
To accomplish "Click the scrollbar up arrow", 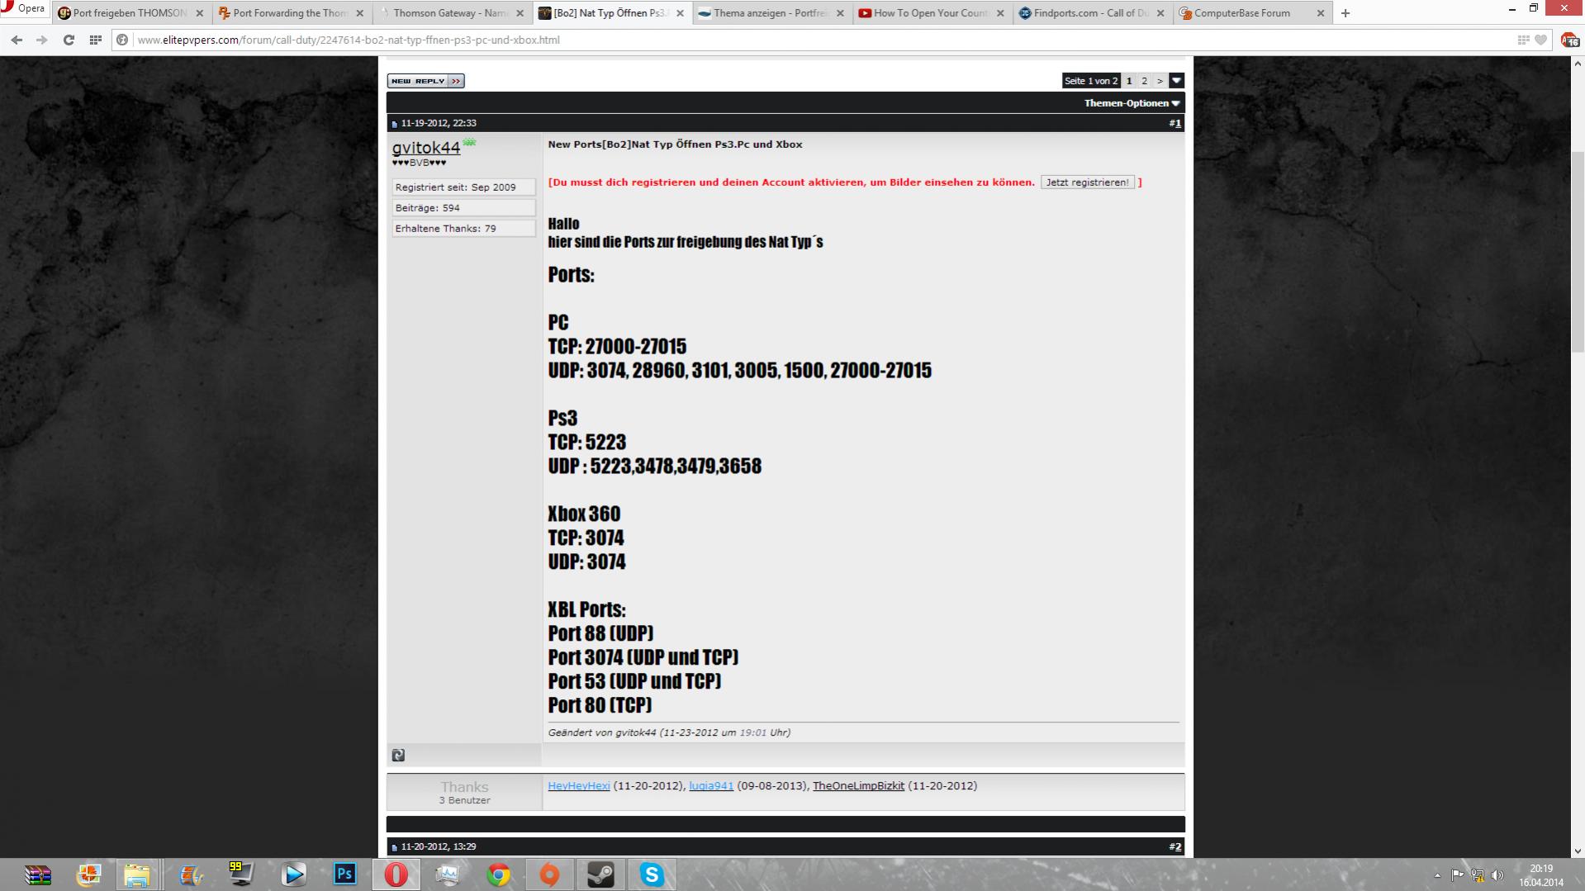I will click(1578, 63).
